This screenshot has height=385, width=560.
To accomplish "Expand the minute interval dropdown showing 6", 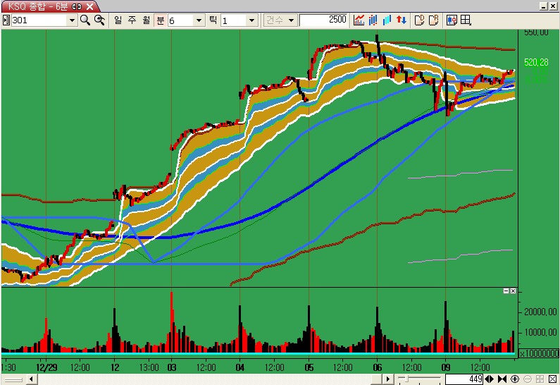I will click(x=199, y=20).
